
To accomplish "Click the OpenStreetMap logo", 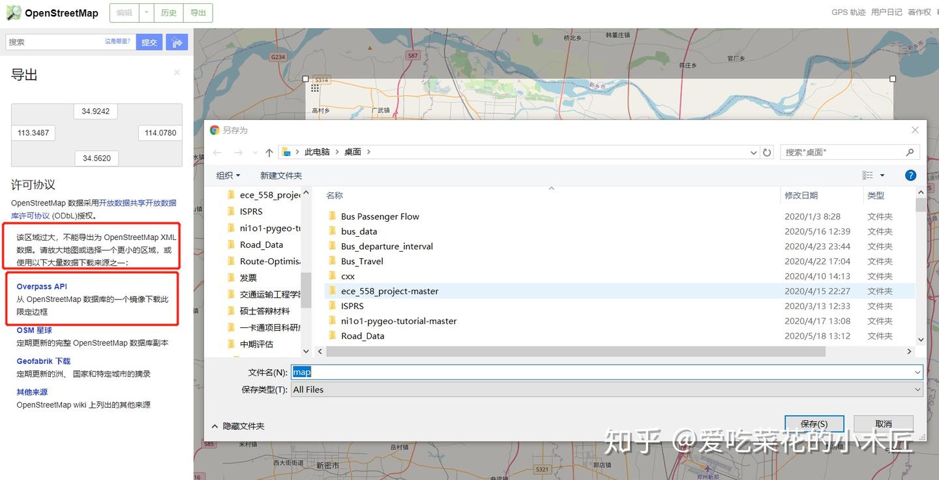I will coord(13,12).
